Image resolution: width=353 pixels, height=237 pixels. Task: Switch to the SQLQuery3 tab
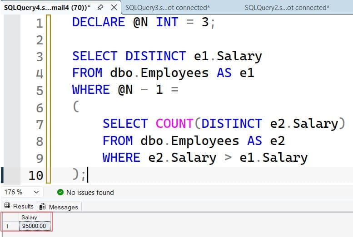pyautogui.click(x=167, y=8)
